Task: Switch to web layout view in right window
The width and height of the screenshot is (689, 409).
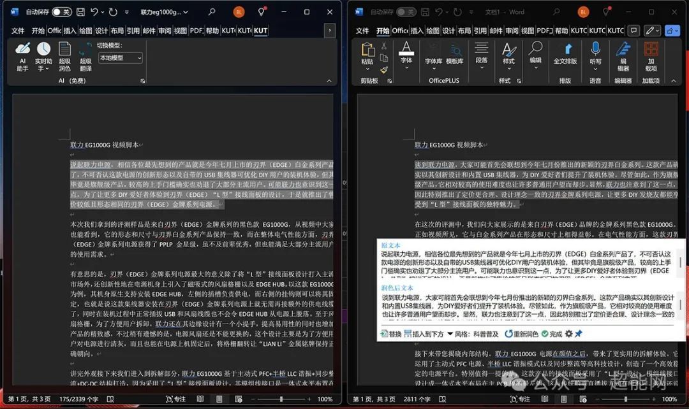Action: tap(583, 399)
